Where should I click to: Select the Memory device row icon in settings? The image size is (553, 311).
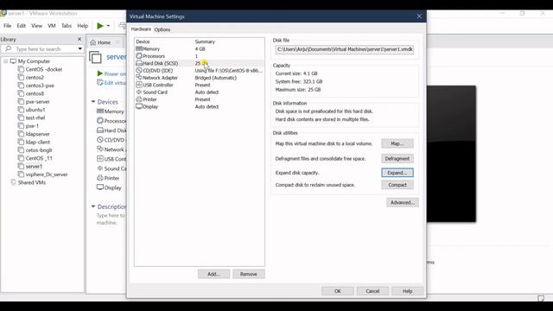coord(139,48)
